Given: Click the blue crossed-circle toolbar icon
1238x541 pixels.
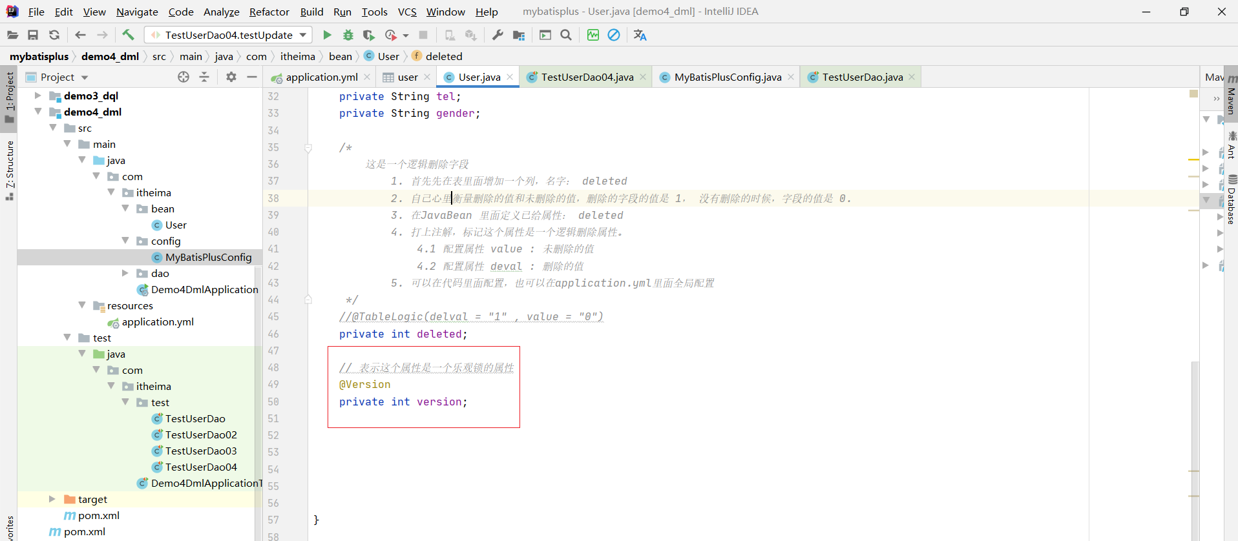Looking at the screenshot, I should 614,35.
